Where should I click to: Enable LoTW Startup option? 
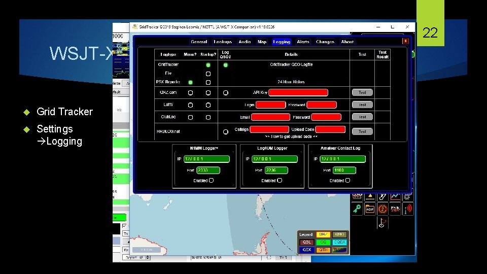tap(208, 105)
